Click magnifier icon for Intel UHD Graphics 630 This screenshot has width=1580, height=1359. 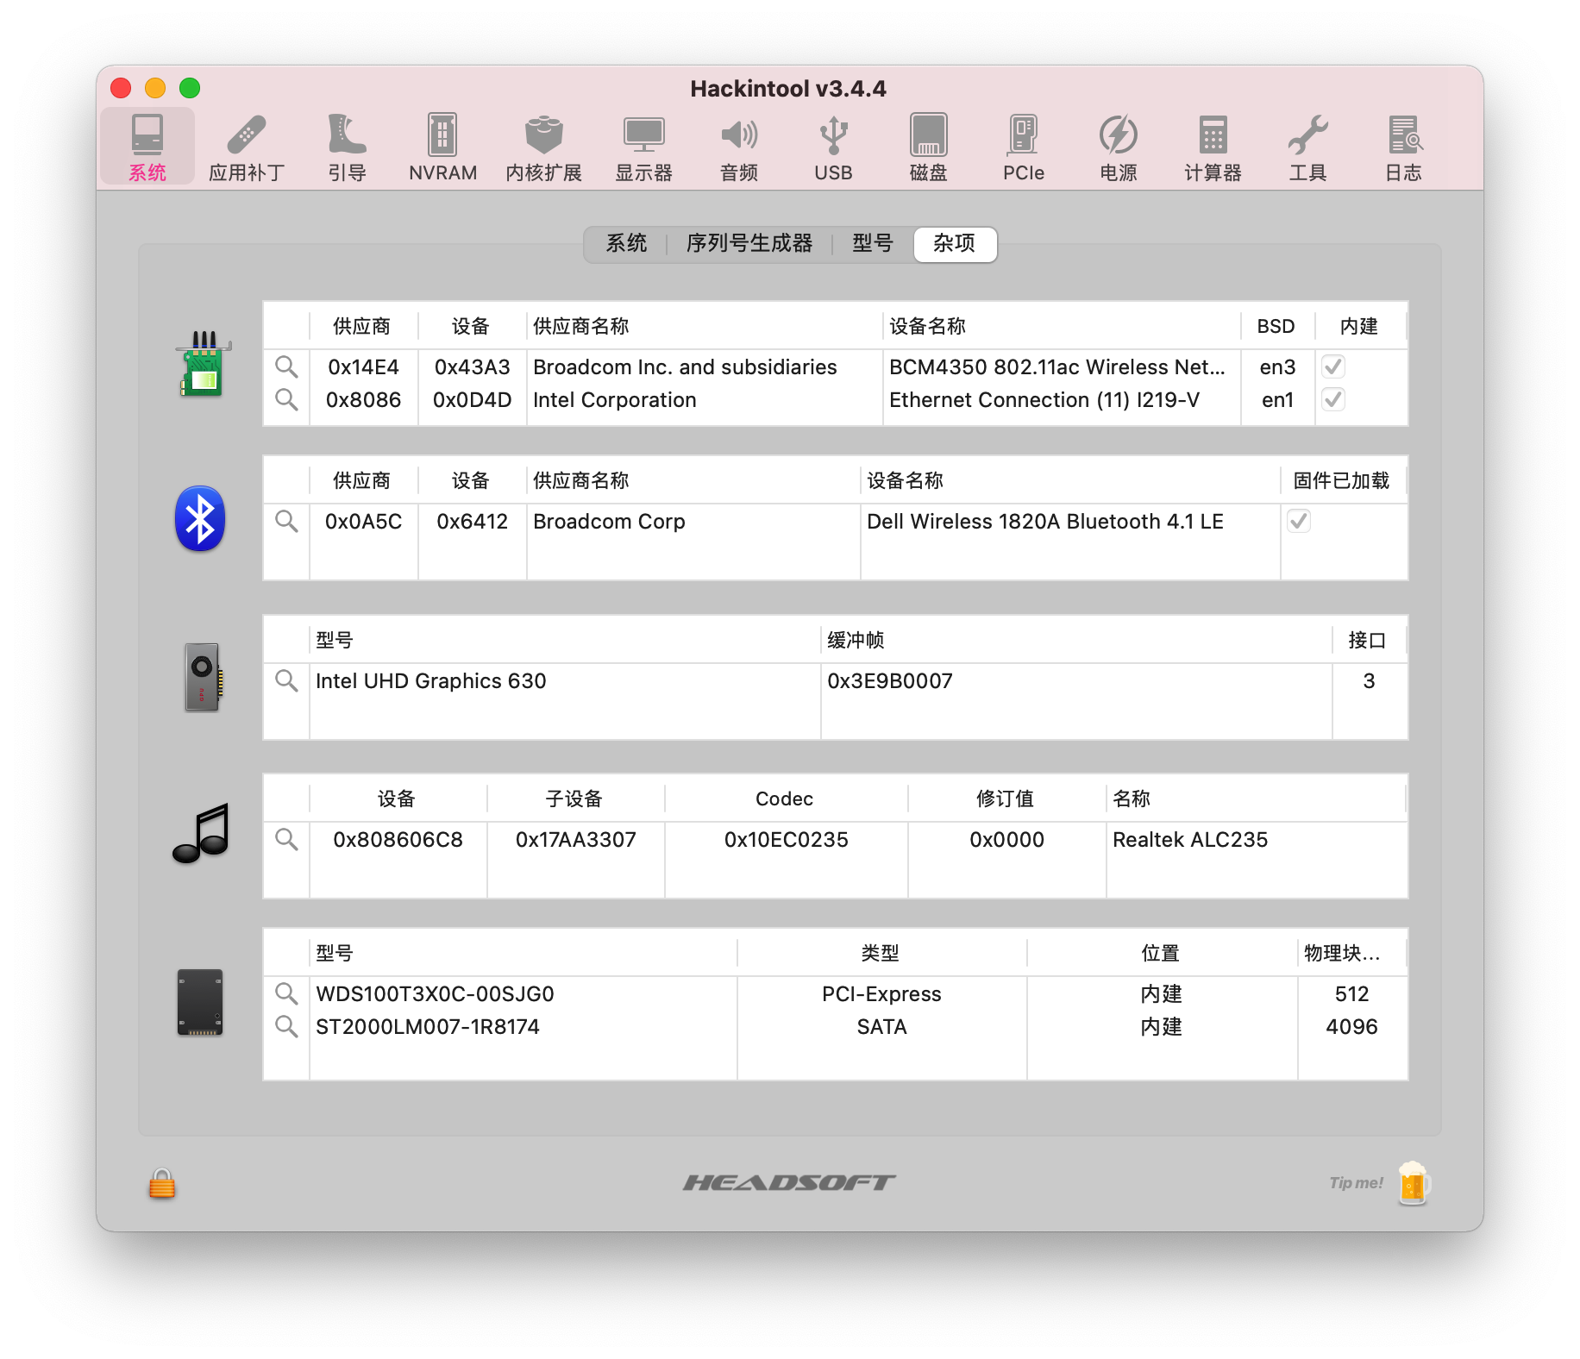point(286,680)
